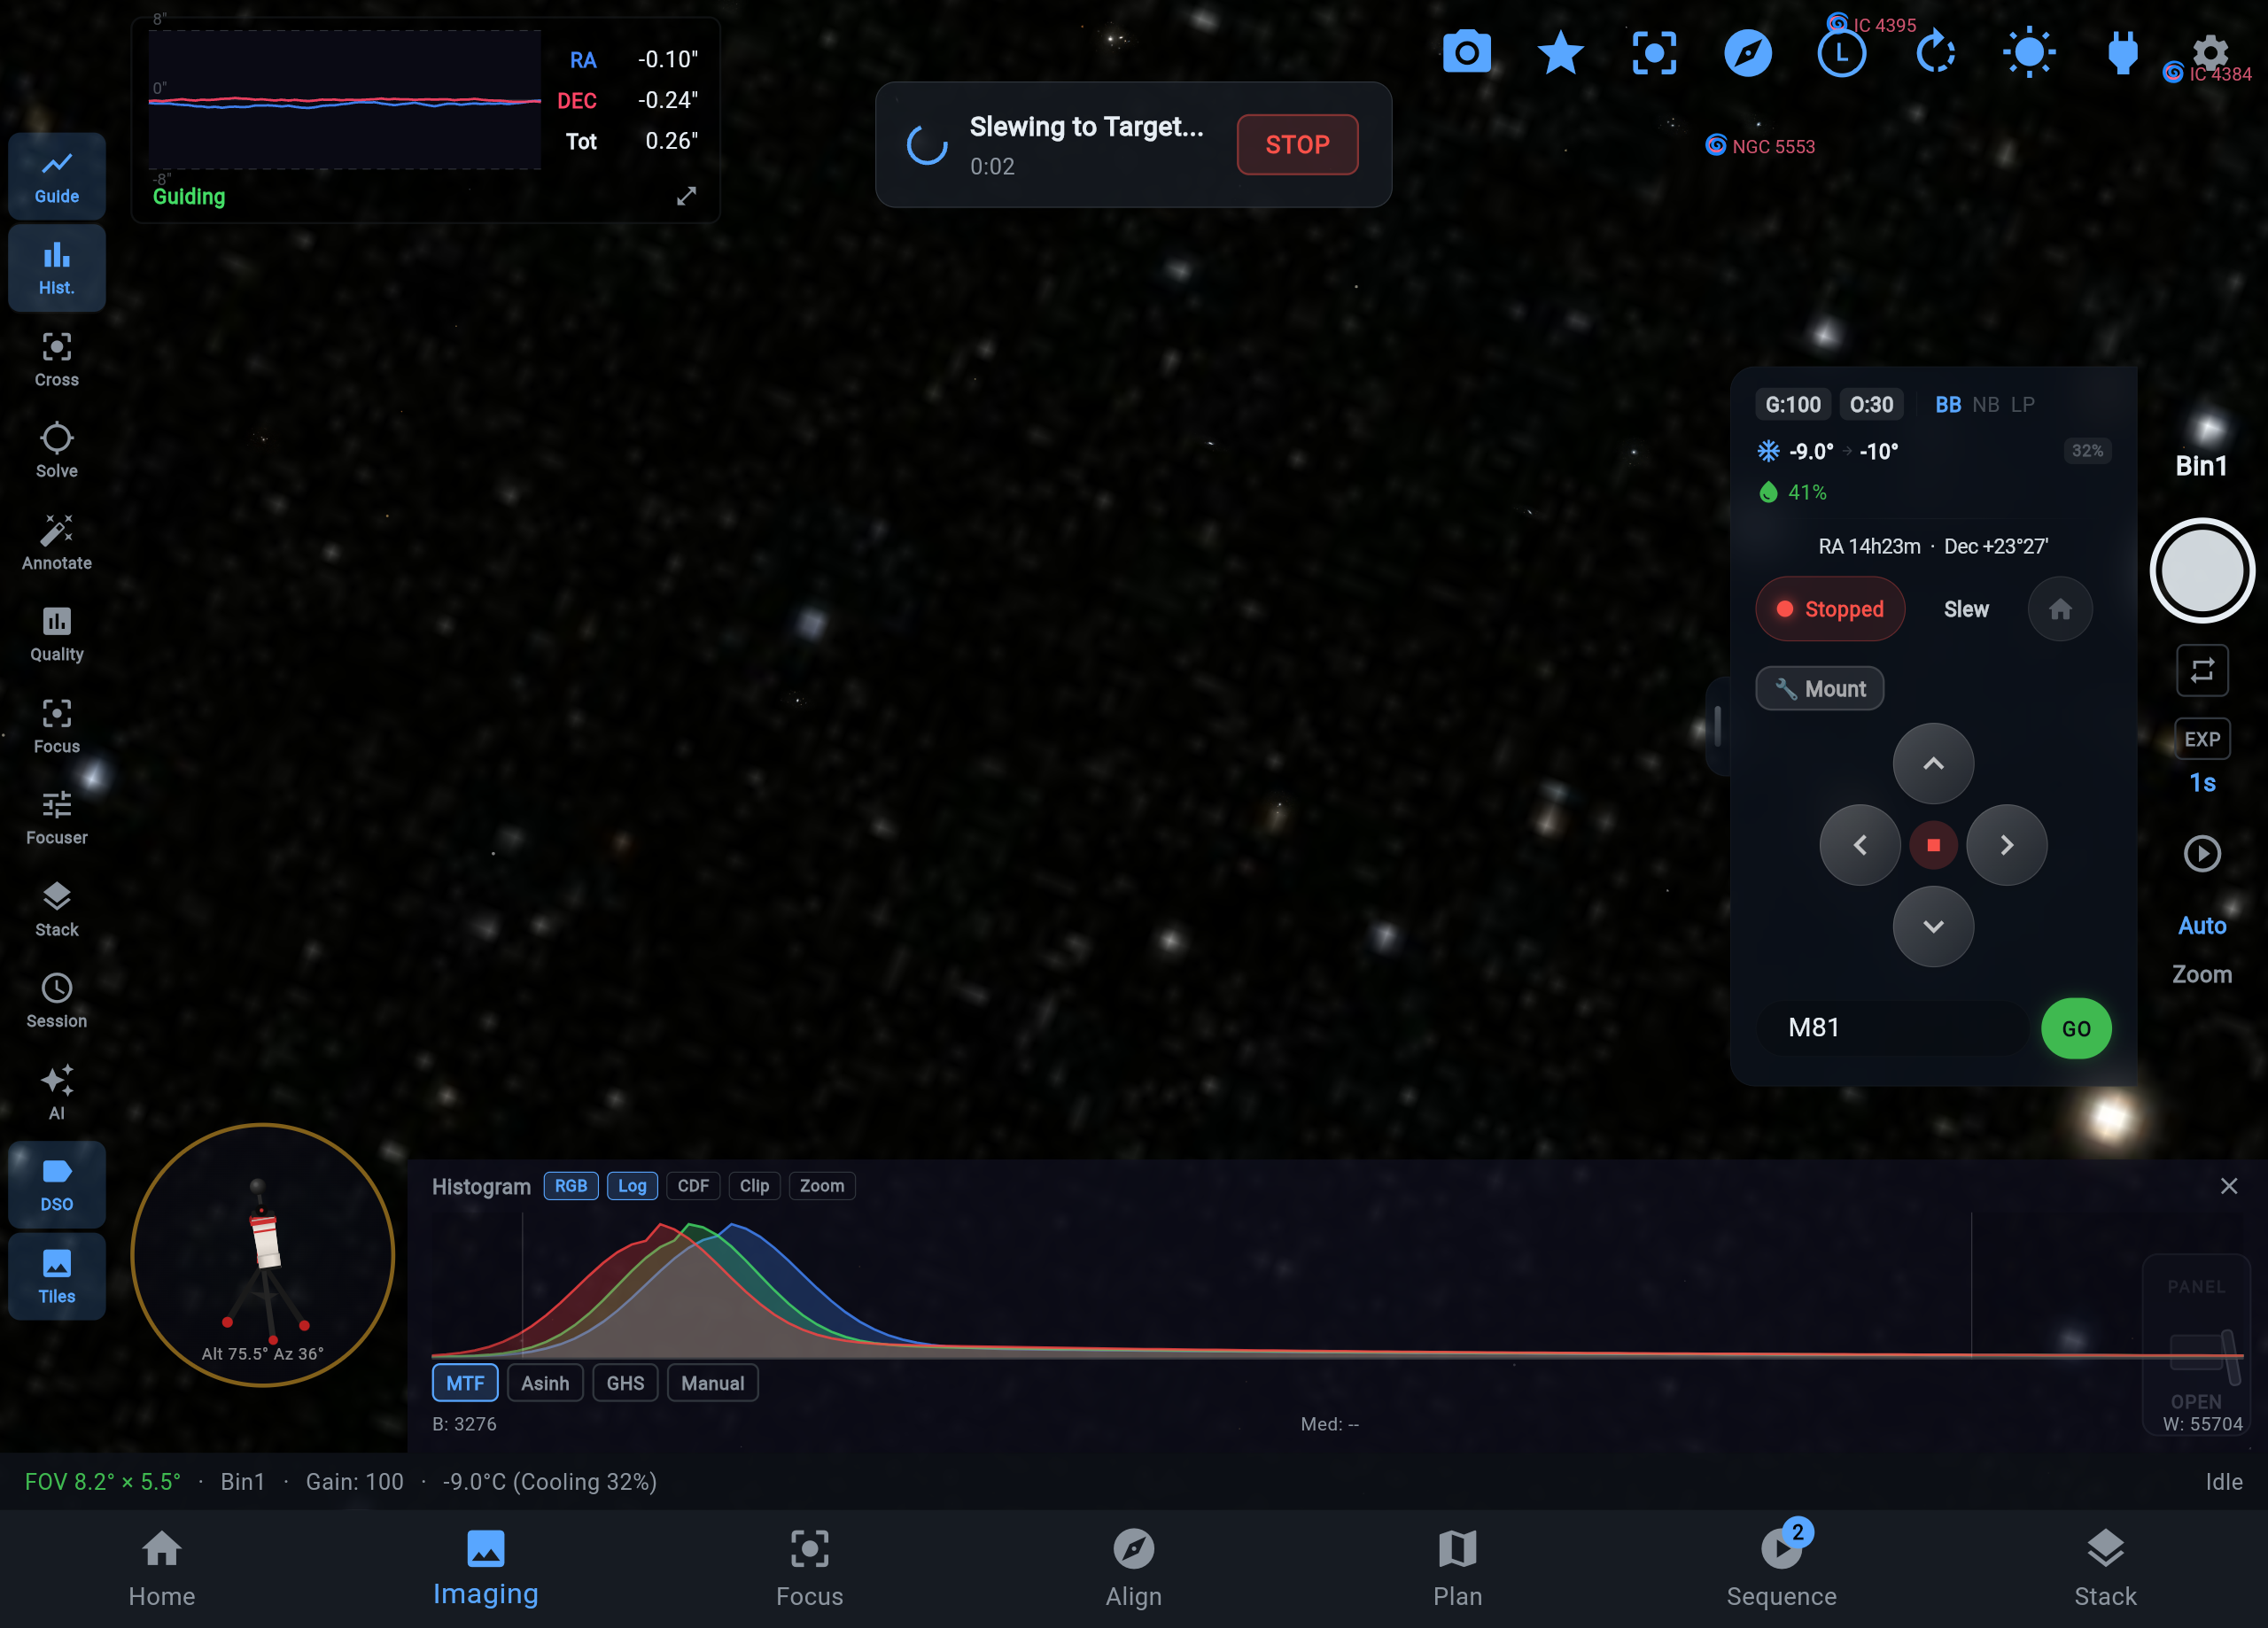
Task: Select the Asinh stretch mode
Action: pyautogui.click(x=545, y=1383)
